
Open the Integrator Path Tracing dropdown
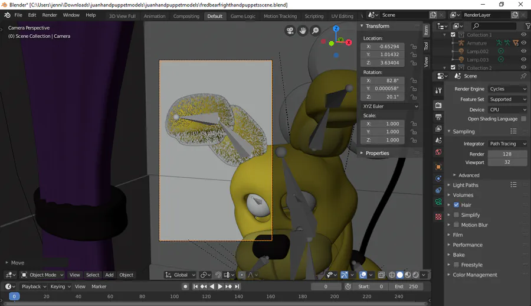coord(507,144)
